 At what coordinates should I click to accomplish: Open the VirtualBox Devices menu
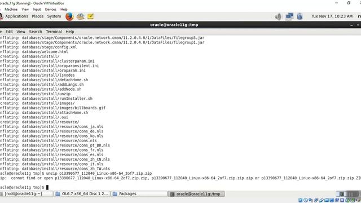(50, 10)
